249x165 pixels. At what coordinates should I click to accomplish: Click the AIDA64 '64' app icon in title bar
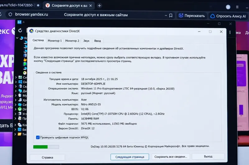pos(19,22)
